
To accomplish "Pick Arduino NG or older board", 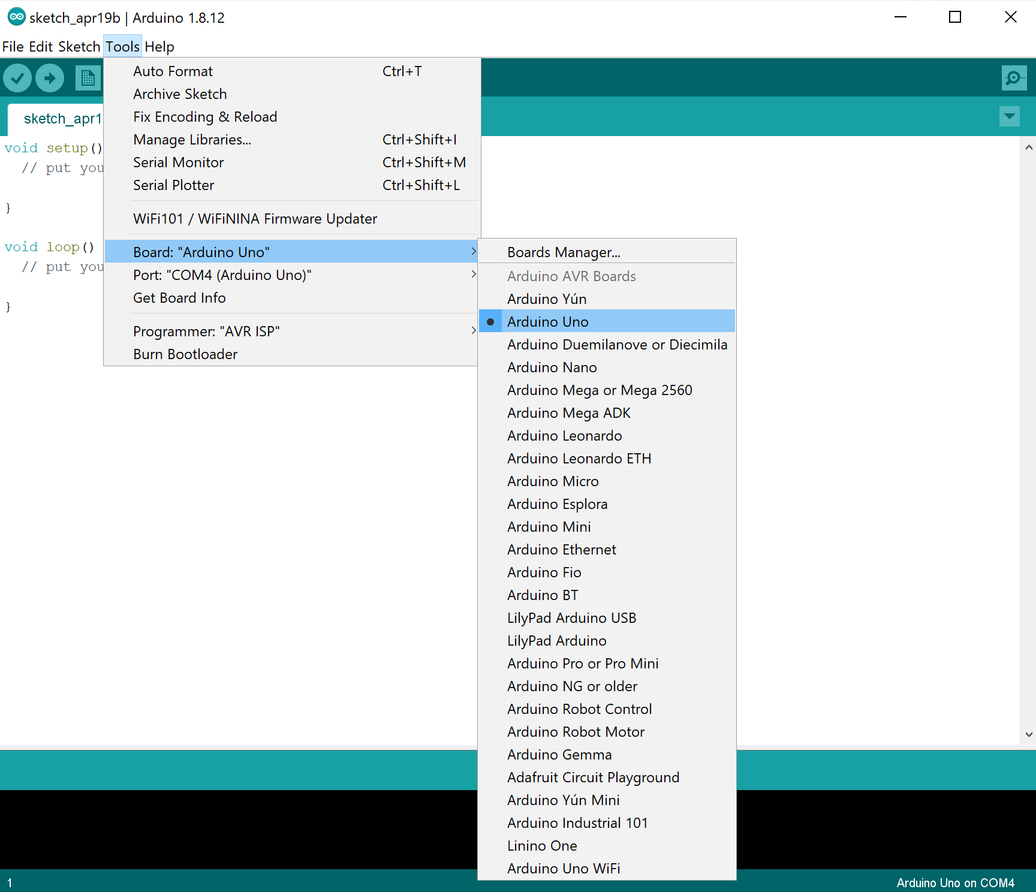I will [607, 686].
